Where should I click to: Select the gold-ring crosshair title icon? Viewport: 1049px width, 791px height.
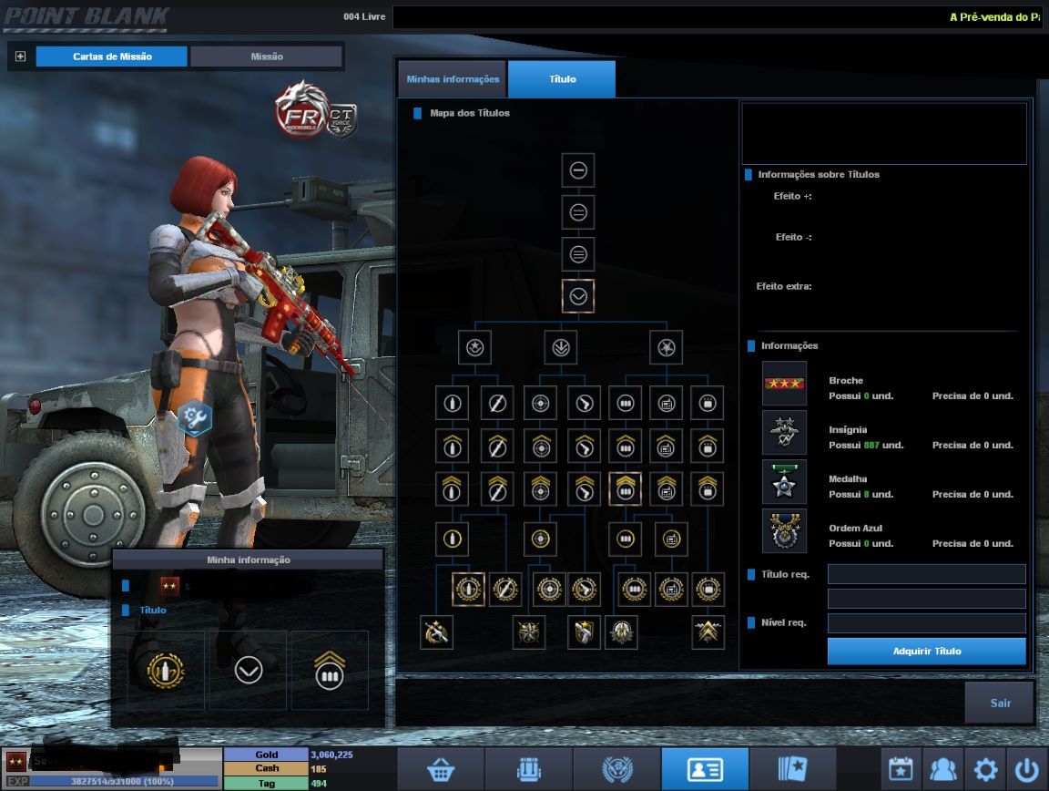(x=540, y=539)
